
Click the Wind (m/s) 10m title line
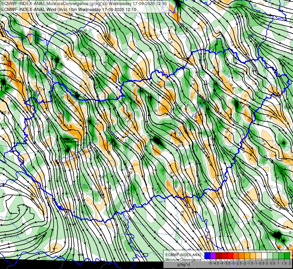69,10
